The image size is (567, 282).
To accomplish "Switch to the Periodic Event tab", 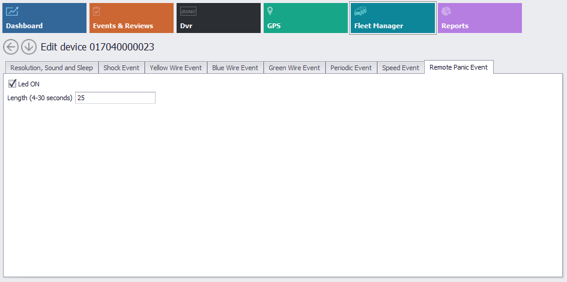I will click(x=351, y=68).
